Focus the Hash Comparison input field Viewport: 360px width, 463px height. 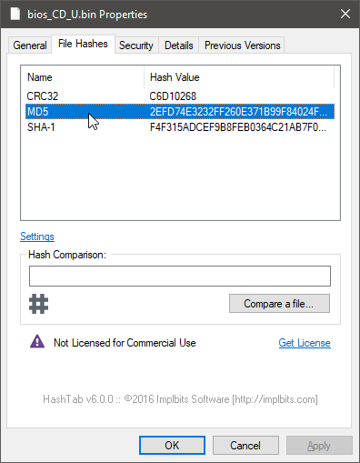click(180, 276)
